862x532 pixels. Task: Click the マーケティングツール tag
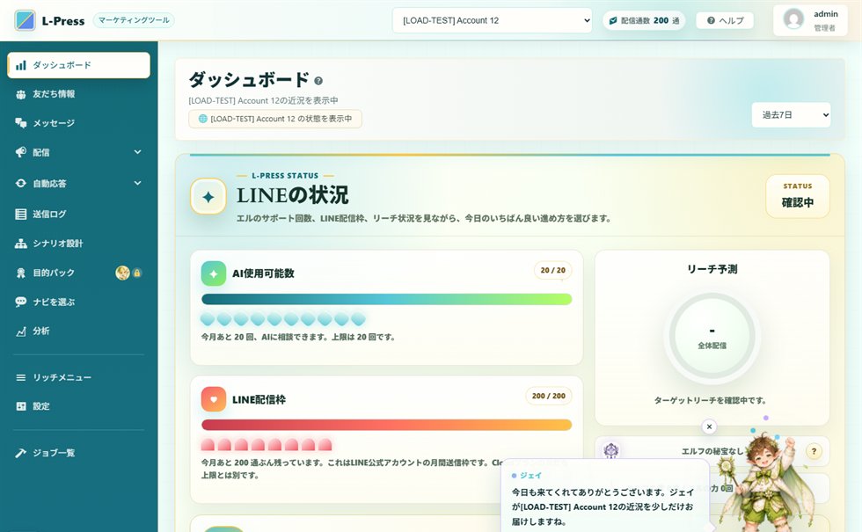(x=134, y=20)
